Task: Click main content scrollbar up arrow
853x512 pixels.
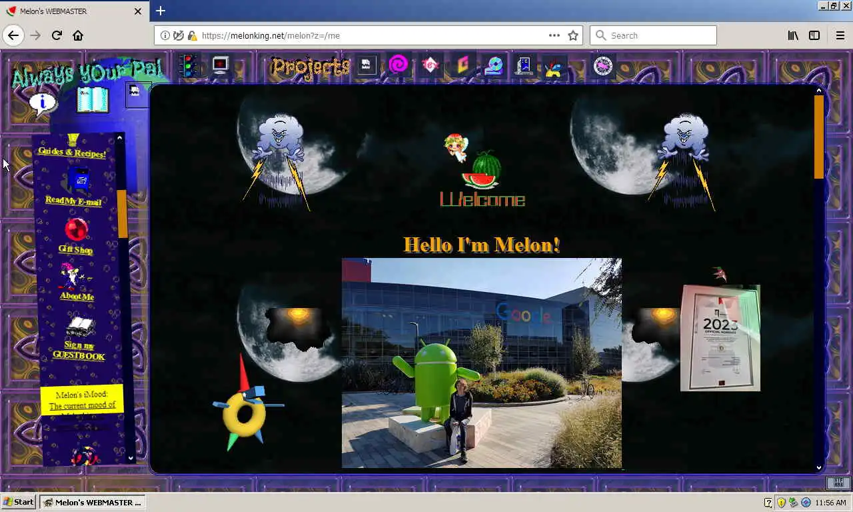Action: click(x=819, y=91)
